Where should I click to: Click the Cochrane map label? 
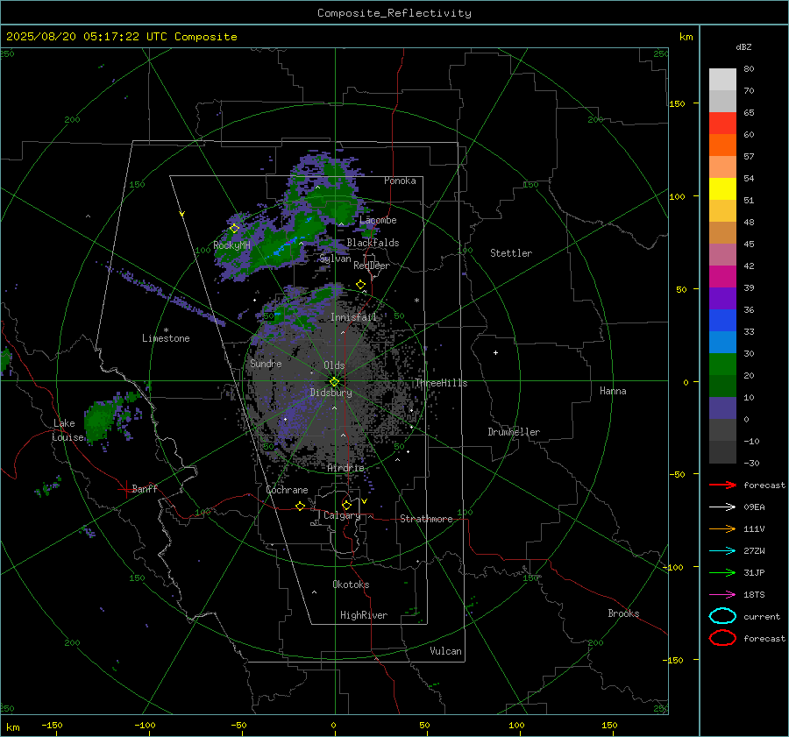(287, 490)
